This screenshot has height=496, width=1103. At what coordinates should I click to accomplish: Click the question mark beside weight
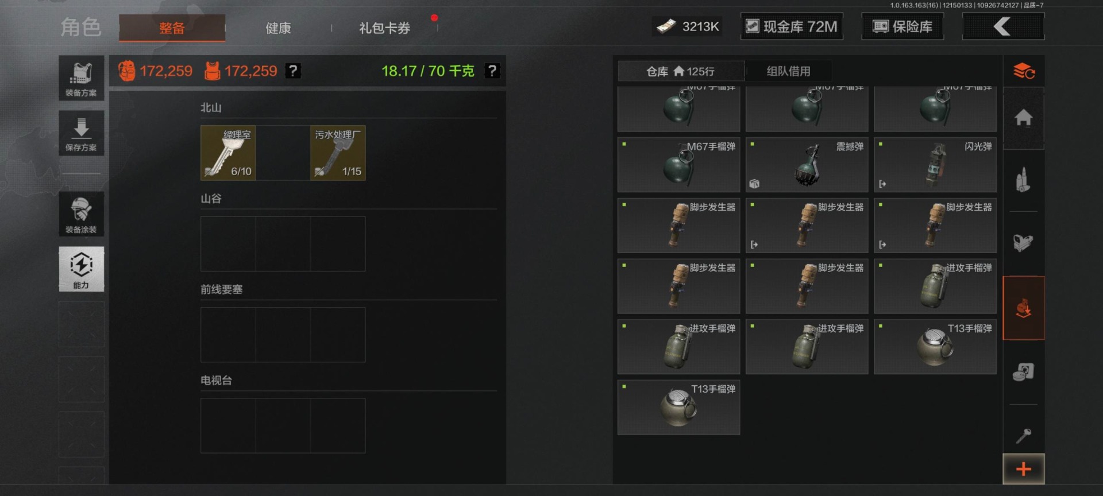pos(492,71)
